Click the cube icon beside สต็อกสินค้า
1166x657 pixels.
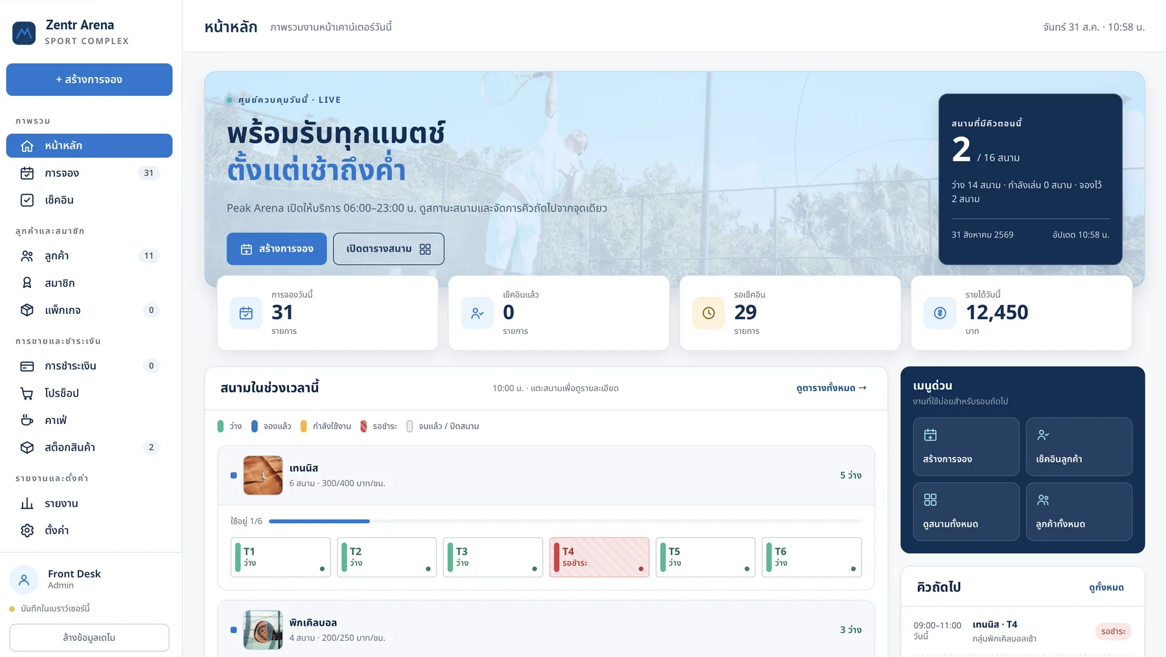(27, 447)
